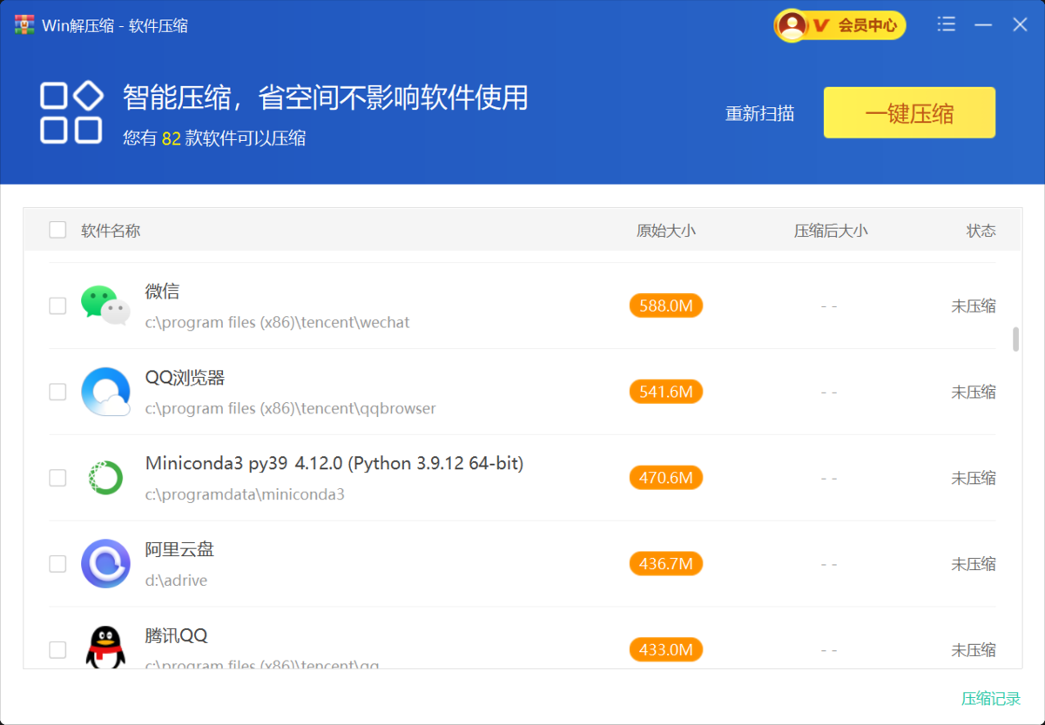Click the c:\programdata\miniconda3 path
1045x725 pixels.
pos(245,494)
